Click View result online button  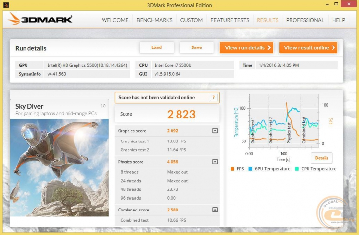308,47
